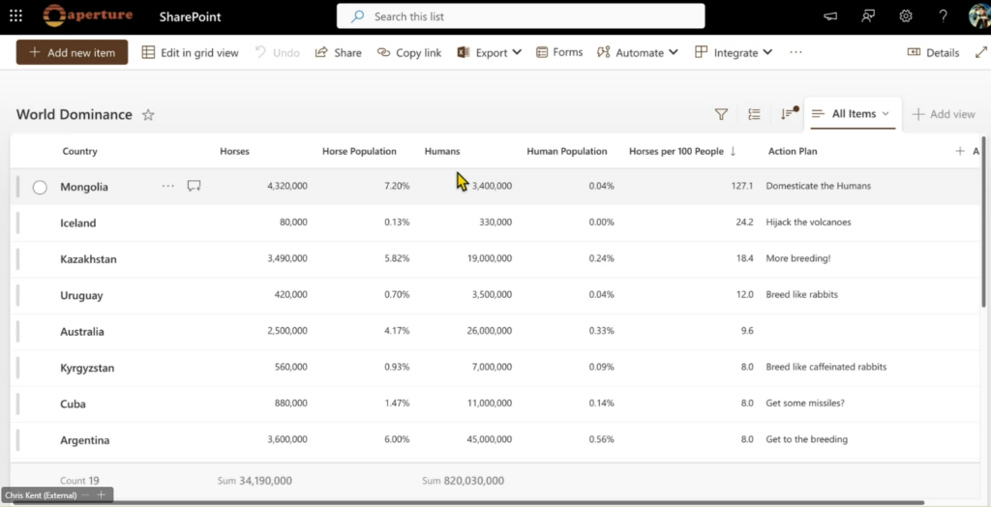Open the All Items view dropdown

coord(853,114)
